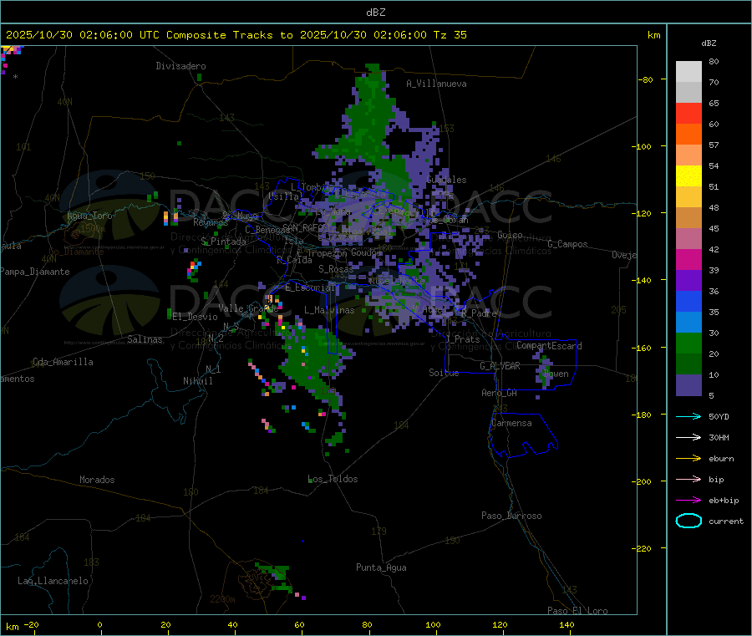Click the A_Villanueva map label

pos(436,84)
